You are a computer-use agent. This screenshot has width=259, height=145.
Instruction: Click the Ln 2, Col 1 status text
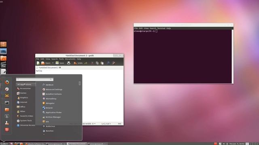point(106,124)
